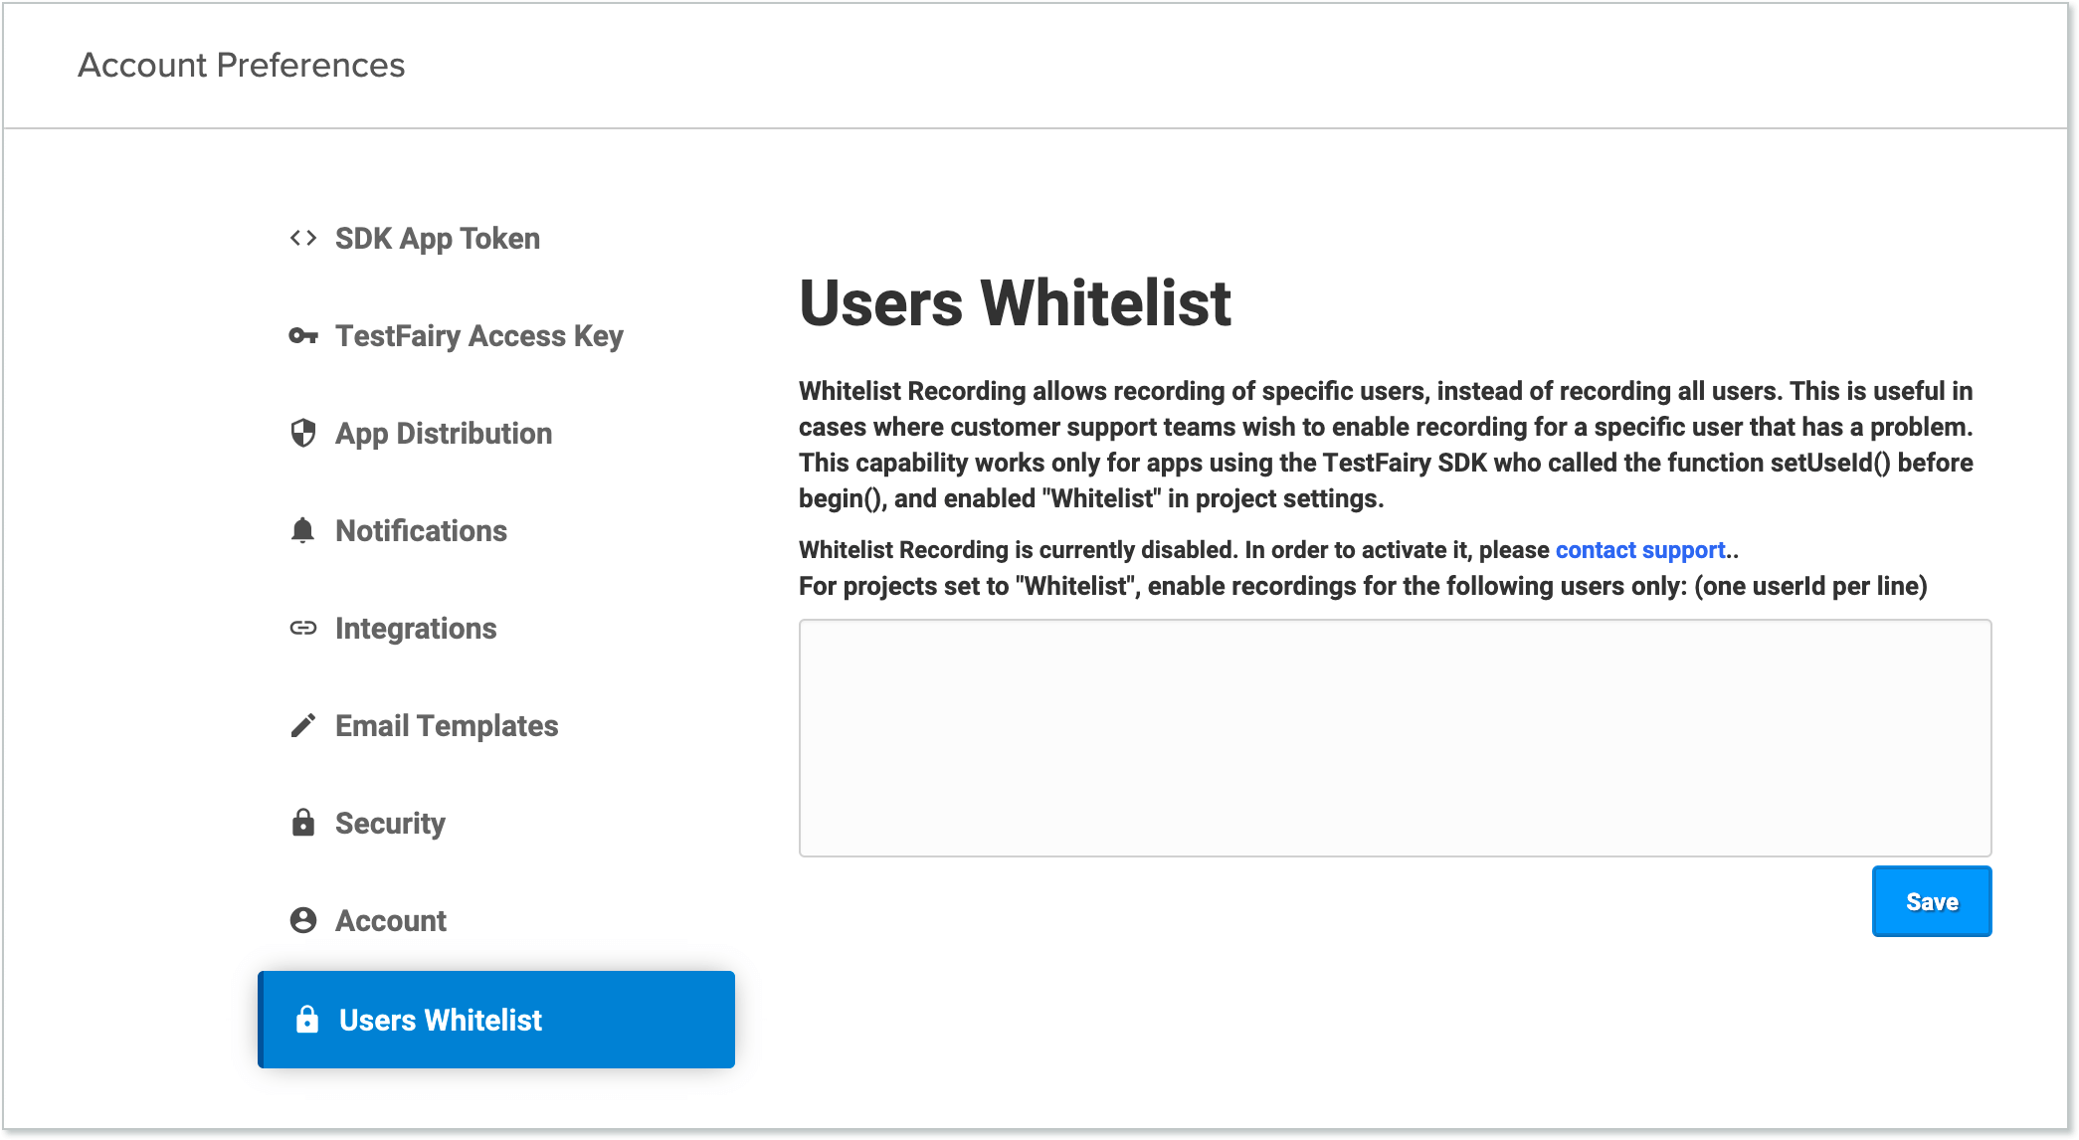
Task: Open the SDK App Token section
Action: (438, 238)
